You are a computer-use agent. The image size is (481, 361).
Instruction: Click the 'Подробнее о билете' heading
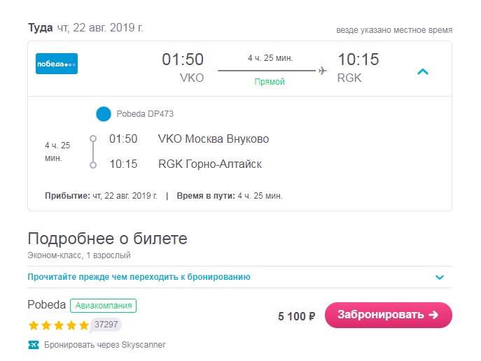(107, 239)
